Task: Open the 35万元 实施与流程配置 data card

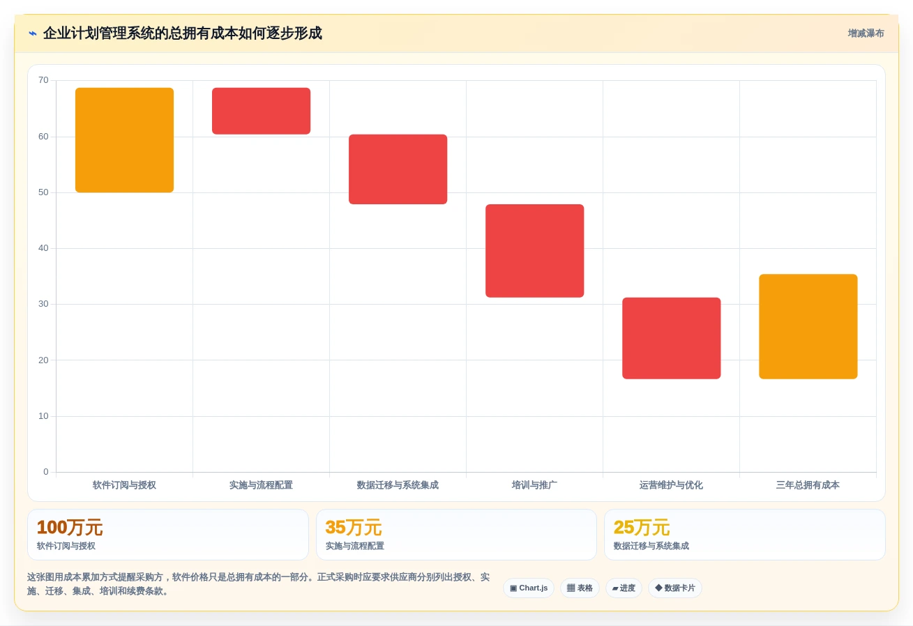Action: (456, 535)
